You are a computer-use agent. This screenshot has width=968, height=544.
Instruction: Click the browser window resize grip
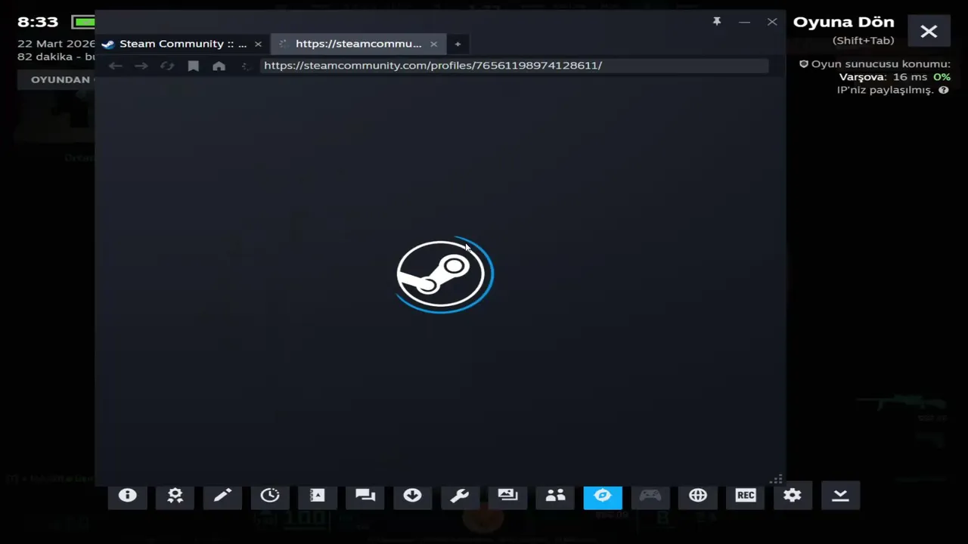point(776,479)
